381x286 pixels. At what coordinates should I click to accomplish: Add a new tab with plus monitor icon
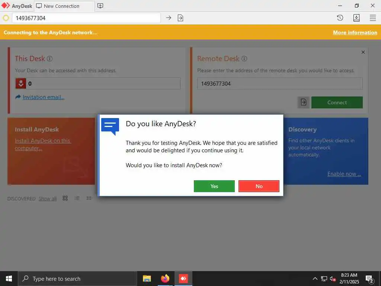coord(100,6)
